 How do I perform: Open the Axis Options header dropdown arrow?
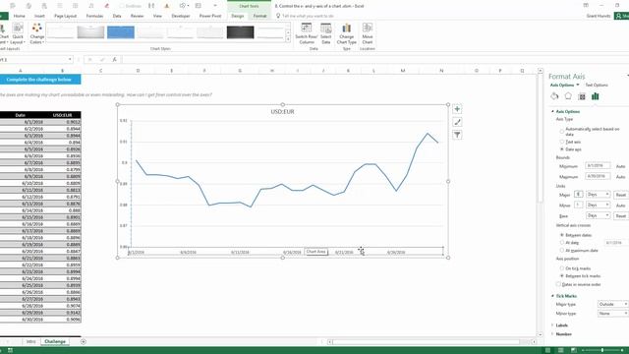tap(578, 86)
